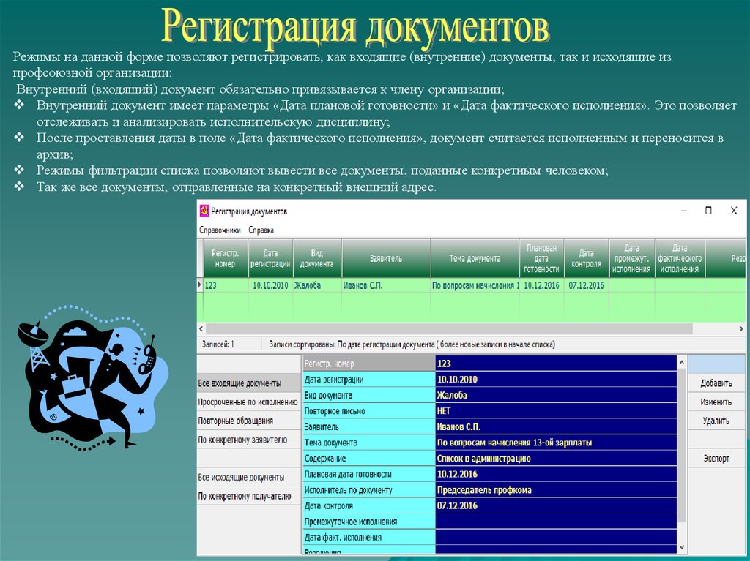The width and height of the screenshot is (750, 561).
Task: Click the Тема документа value field
Action: [x=556, y=443]
